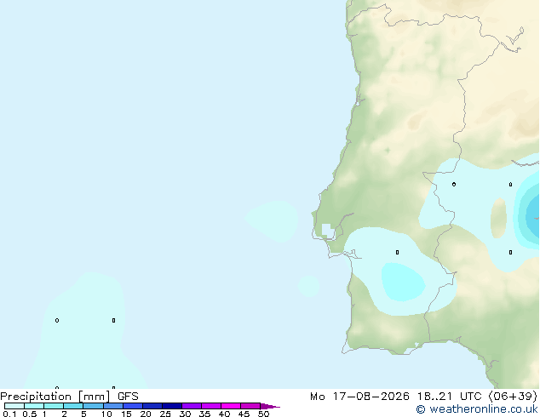This screenshot has width=540, height=417.
Task: Click the weatheronline.co.uk copyright link
Action: pos(477,409)
